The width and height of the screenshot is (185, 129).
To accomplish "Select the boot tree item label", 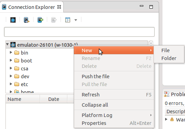I will (x=26, y=61).
